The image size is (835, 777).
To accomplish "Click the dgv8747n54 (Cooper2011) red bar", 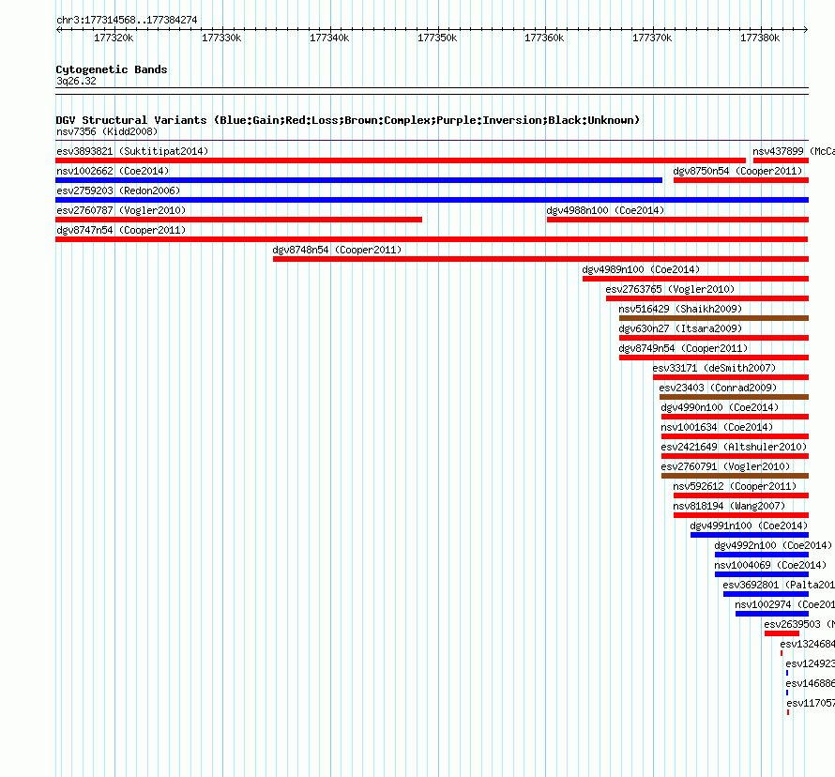I will (432, 239).
